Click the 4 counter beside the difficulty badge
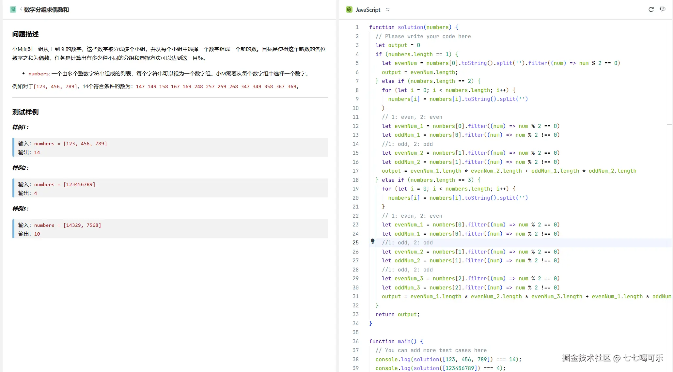This screenshot has width=673, height=372. [21, 9]
